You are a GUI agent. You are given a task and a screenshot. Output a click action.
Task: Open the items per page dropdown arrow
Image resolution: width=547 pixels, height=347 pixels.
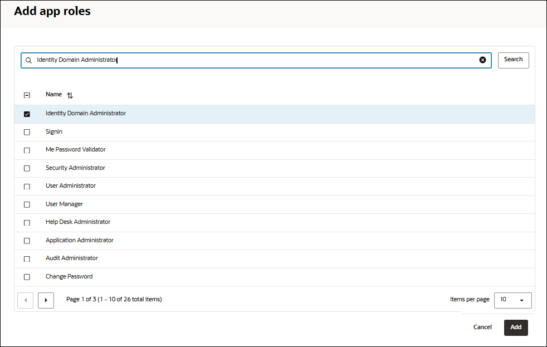click(522, 300)
